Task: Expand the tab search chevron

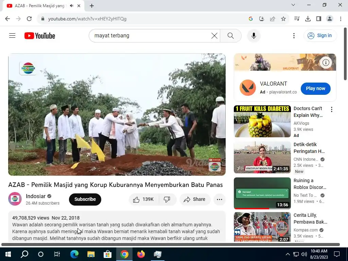Action: click(x=293, y=5)
